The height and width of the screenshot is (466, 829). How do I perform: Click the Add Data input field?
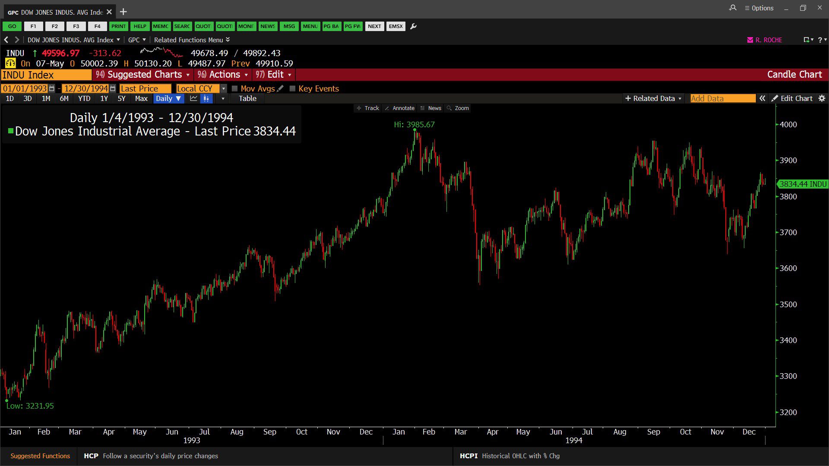(x=723, y=98)
